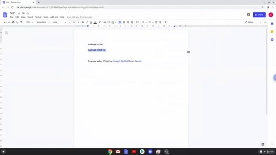Image resolution: width=276 pixels, height=155 pixels.
Task: Open the Keep side panel icon
Action: tap(272, 31)
